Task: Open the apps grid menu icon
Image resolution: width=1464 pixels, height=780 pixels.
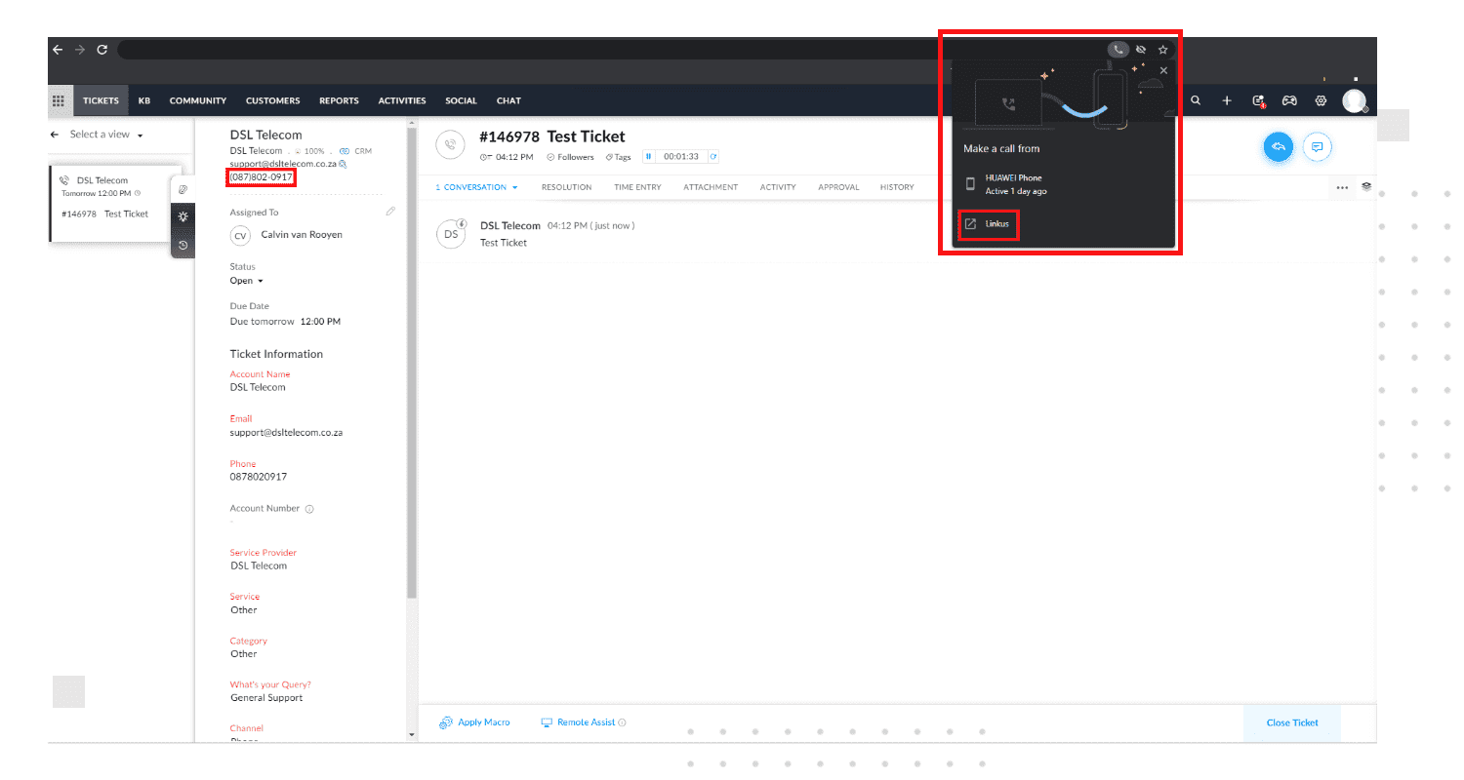Action: (58, 100)
